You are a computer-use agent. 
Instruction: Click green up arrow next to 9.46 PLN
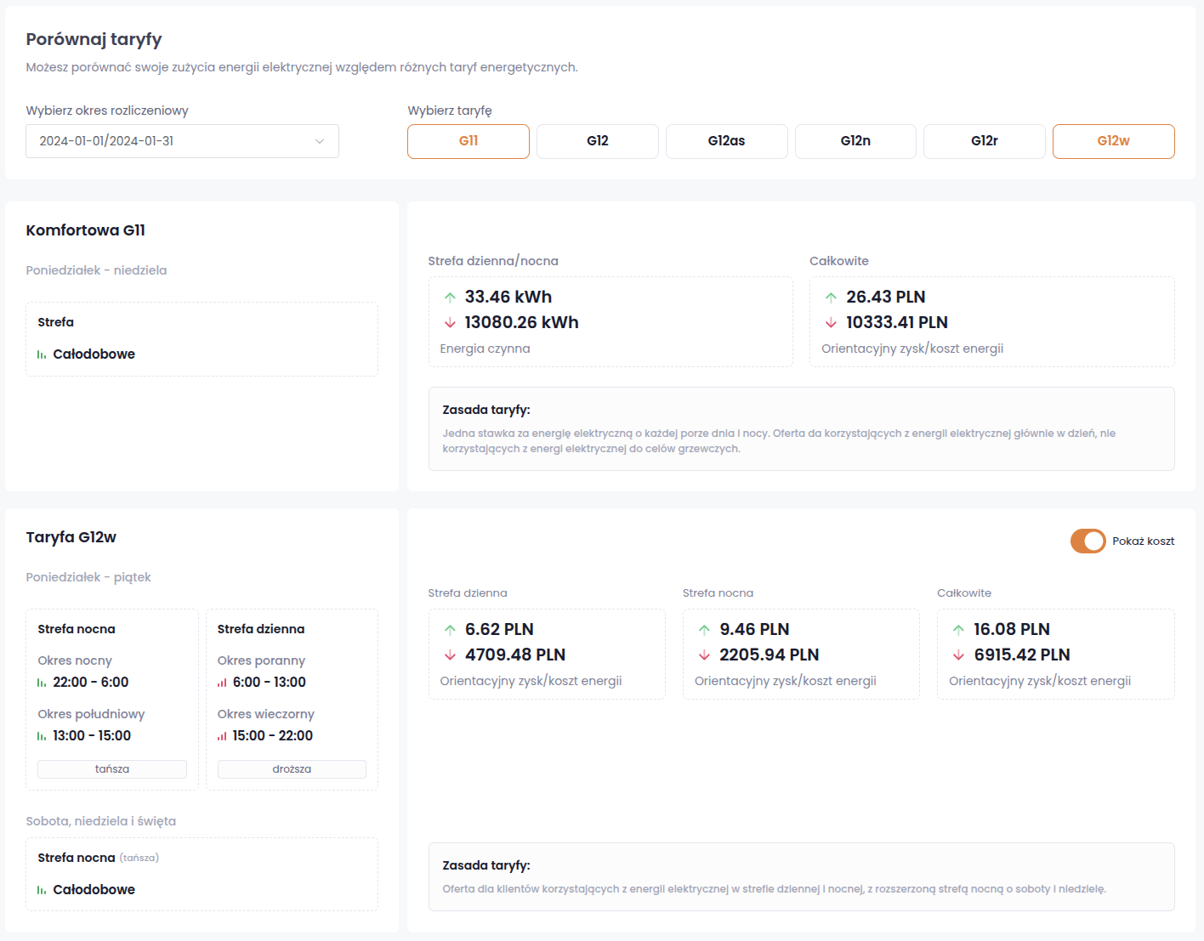point(704,630)
